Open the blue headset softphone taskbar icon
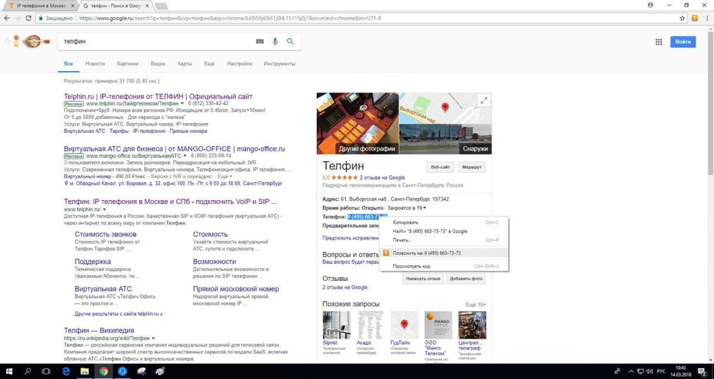 (123, 371)
